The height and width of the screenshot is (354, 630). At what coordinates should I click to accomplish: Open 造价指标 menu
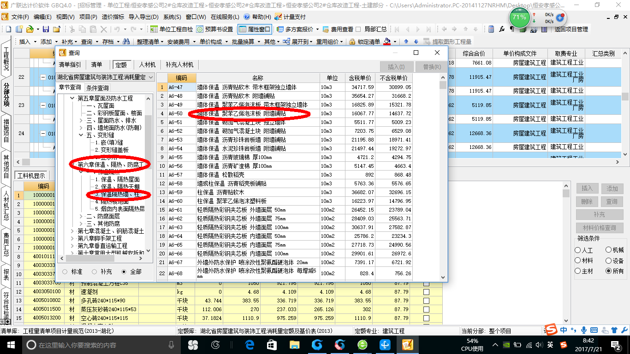pos(113,17)
